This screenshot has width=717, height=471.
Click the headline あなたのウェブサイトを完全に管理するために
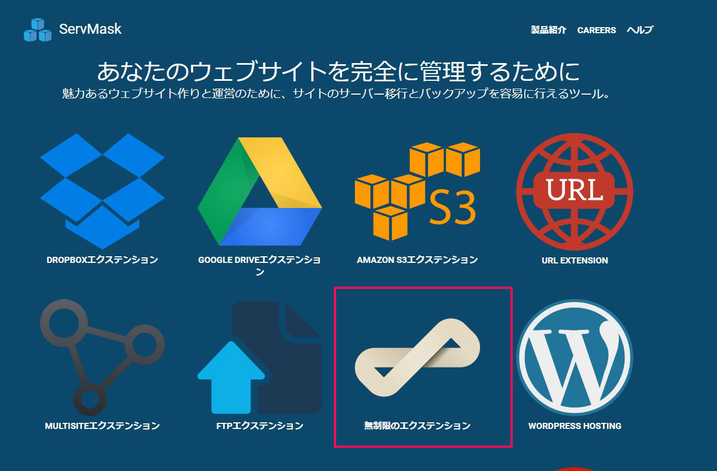[339, 71]
